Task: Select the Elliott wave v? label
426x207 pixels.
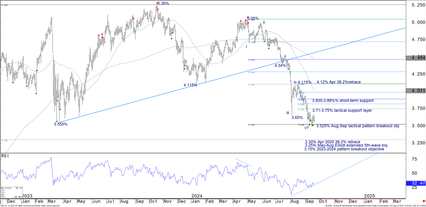Action: [307, 128]
